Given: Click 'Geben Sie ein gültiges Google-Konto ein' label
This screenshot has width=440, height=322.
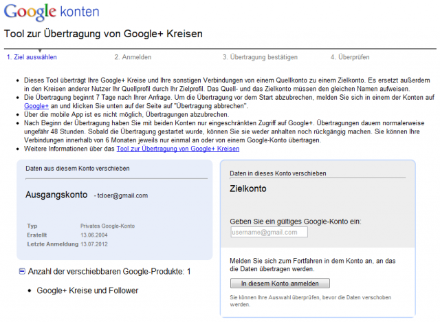Looking at the screenshot, I should click(x=296, y=222).
